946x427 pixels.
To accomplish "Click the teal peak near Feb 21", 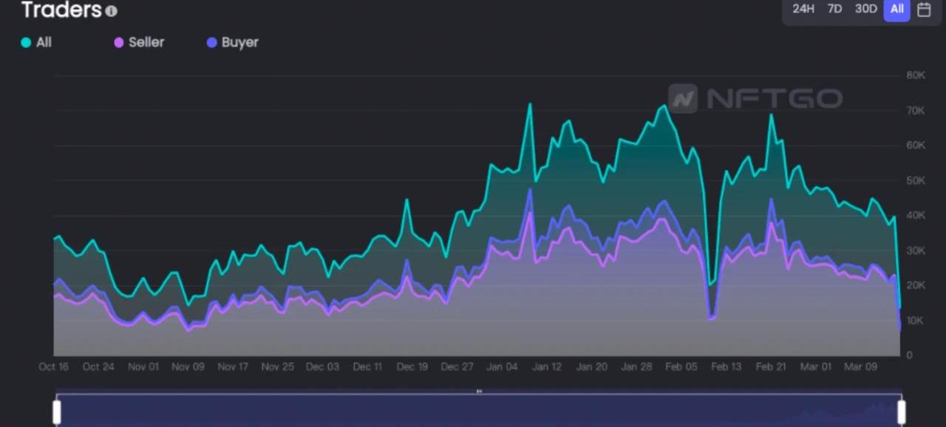I will [772, 115].
